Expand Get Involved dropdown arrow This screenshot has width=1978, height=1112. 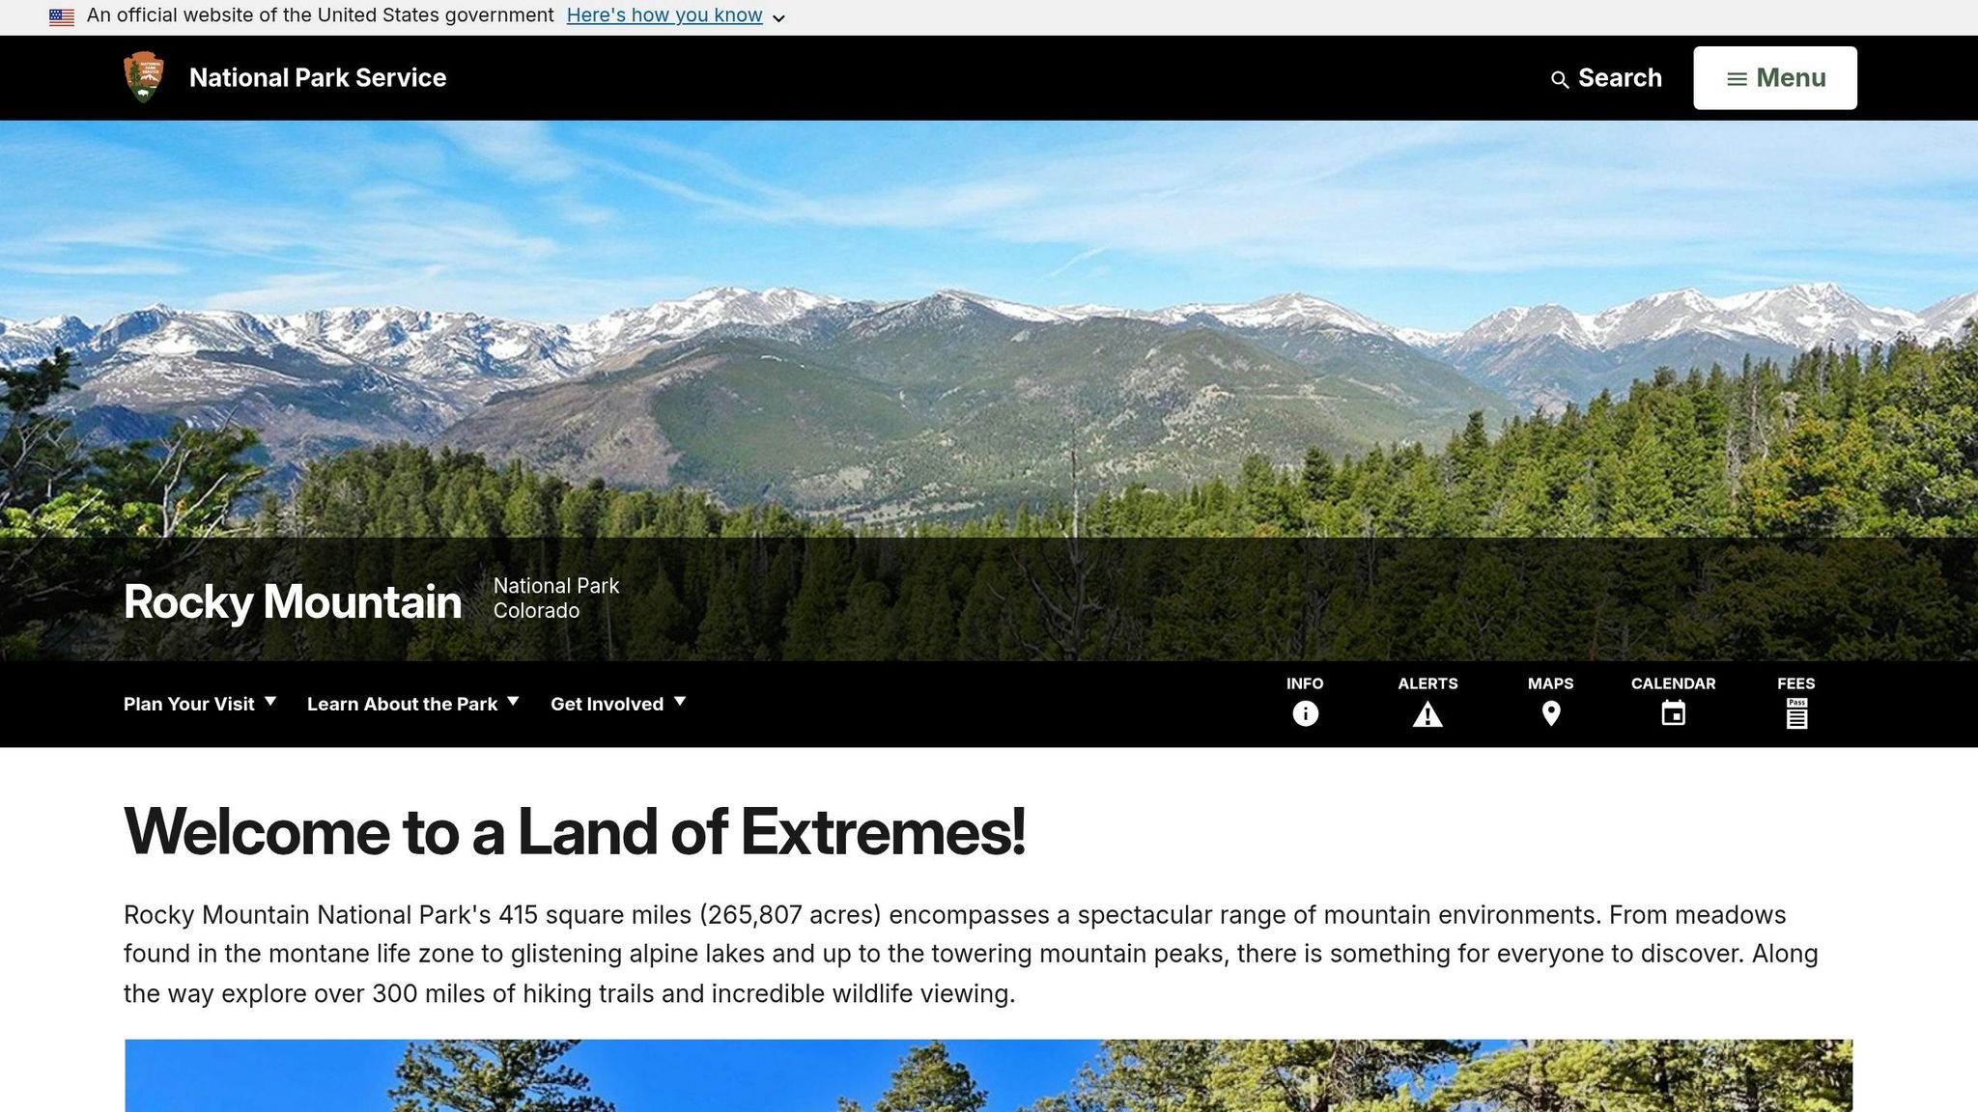(x=680, y=702)
